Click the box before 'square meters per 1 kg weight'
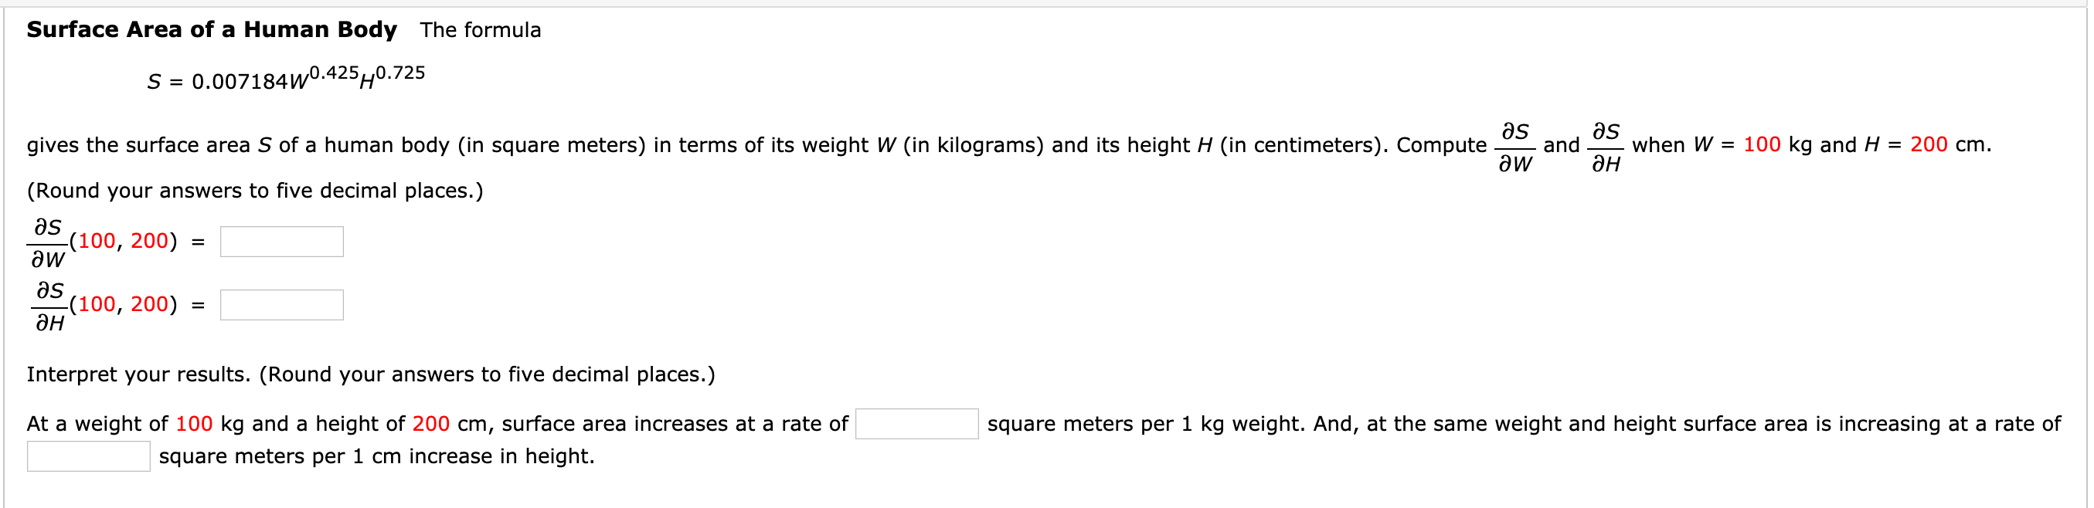2094x508 pixels. coord(917,424)
